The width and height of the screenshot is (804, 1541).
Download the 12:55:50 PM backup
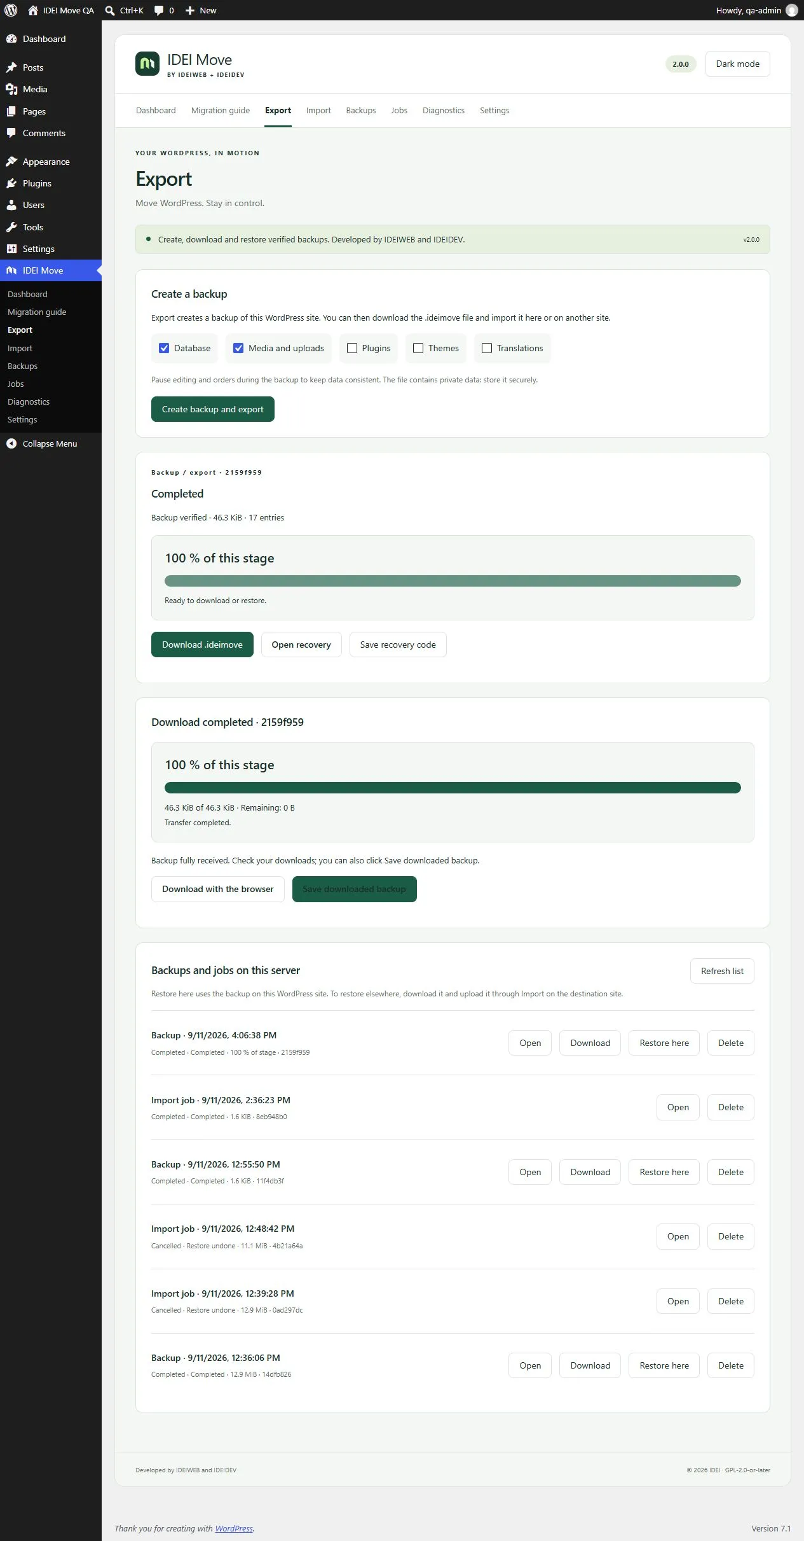(590, 1172)
